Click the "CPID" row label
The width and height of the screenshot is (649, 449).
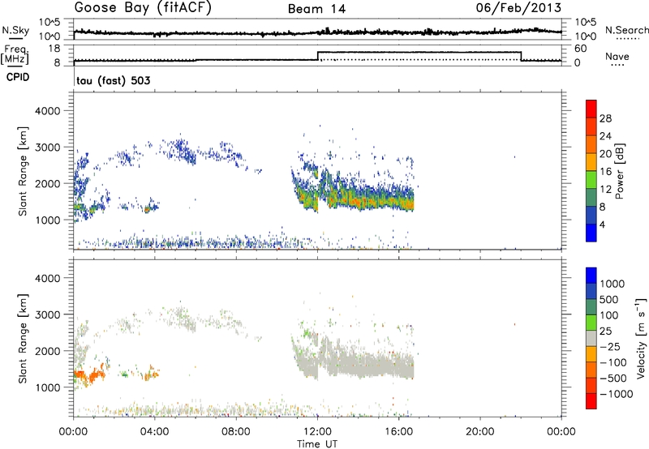18,77
